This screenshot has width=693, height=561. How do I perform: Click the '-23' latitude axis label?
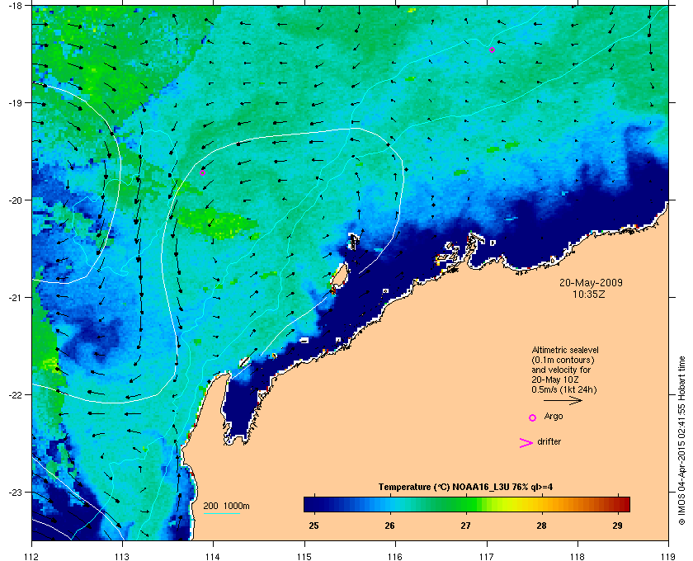[15, 492]
